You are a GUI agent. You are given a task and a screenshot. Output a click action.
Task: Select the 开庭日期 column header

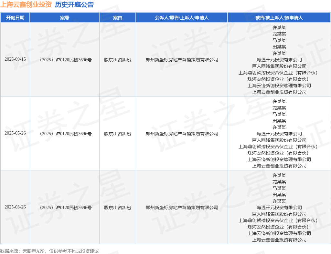[x=15, y=18]
